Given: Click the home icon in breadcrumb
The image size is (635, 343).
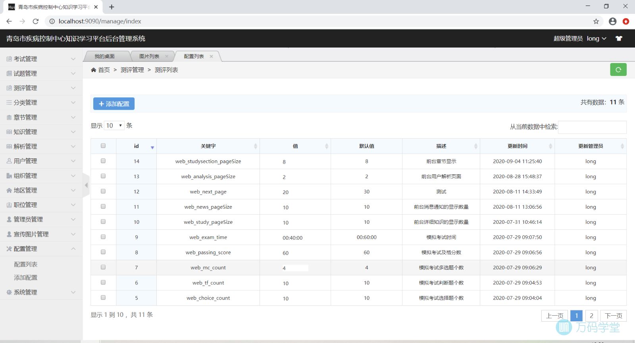Looking at the screenshot, I should click(x=94, y=70).
